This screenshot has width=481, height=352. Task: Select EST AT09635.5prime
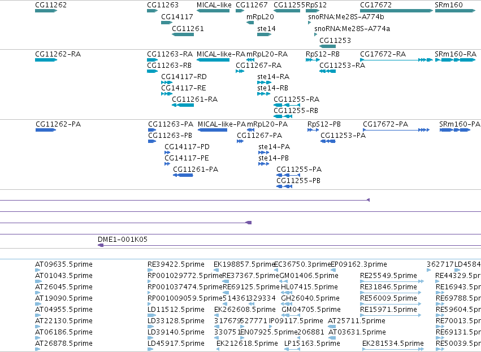point(64,264)
